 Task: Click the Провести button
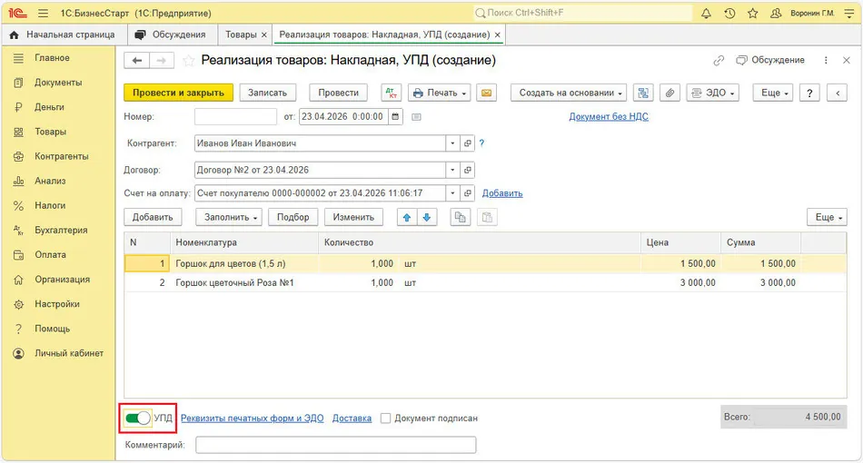339,93
